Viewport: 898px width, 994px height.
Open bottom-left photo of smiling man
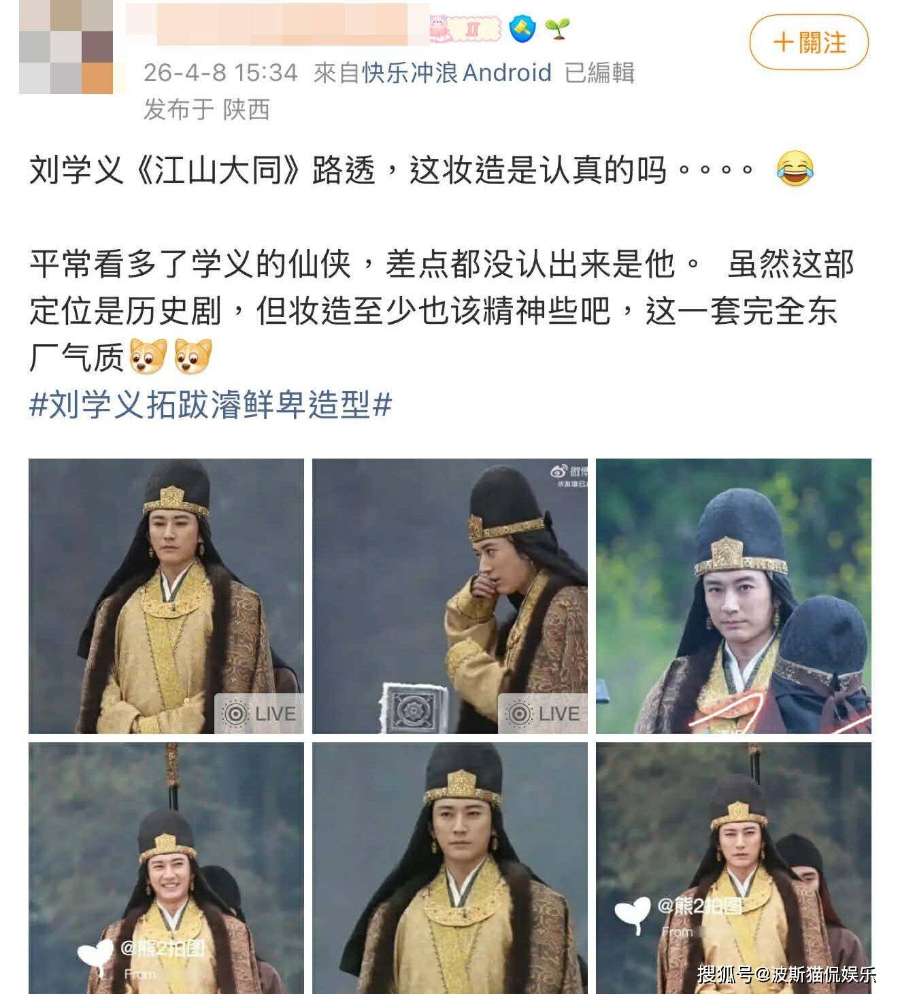click(x=166, y=868)
